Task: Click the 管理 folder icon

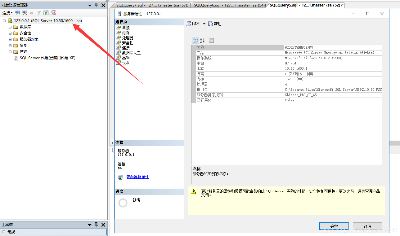Action: [x=16, y=52]
